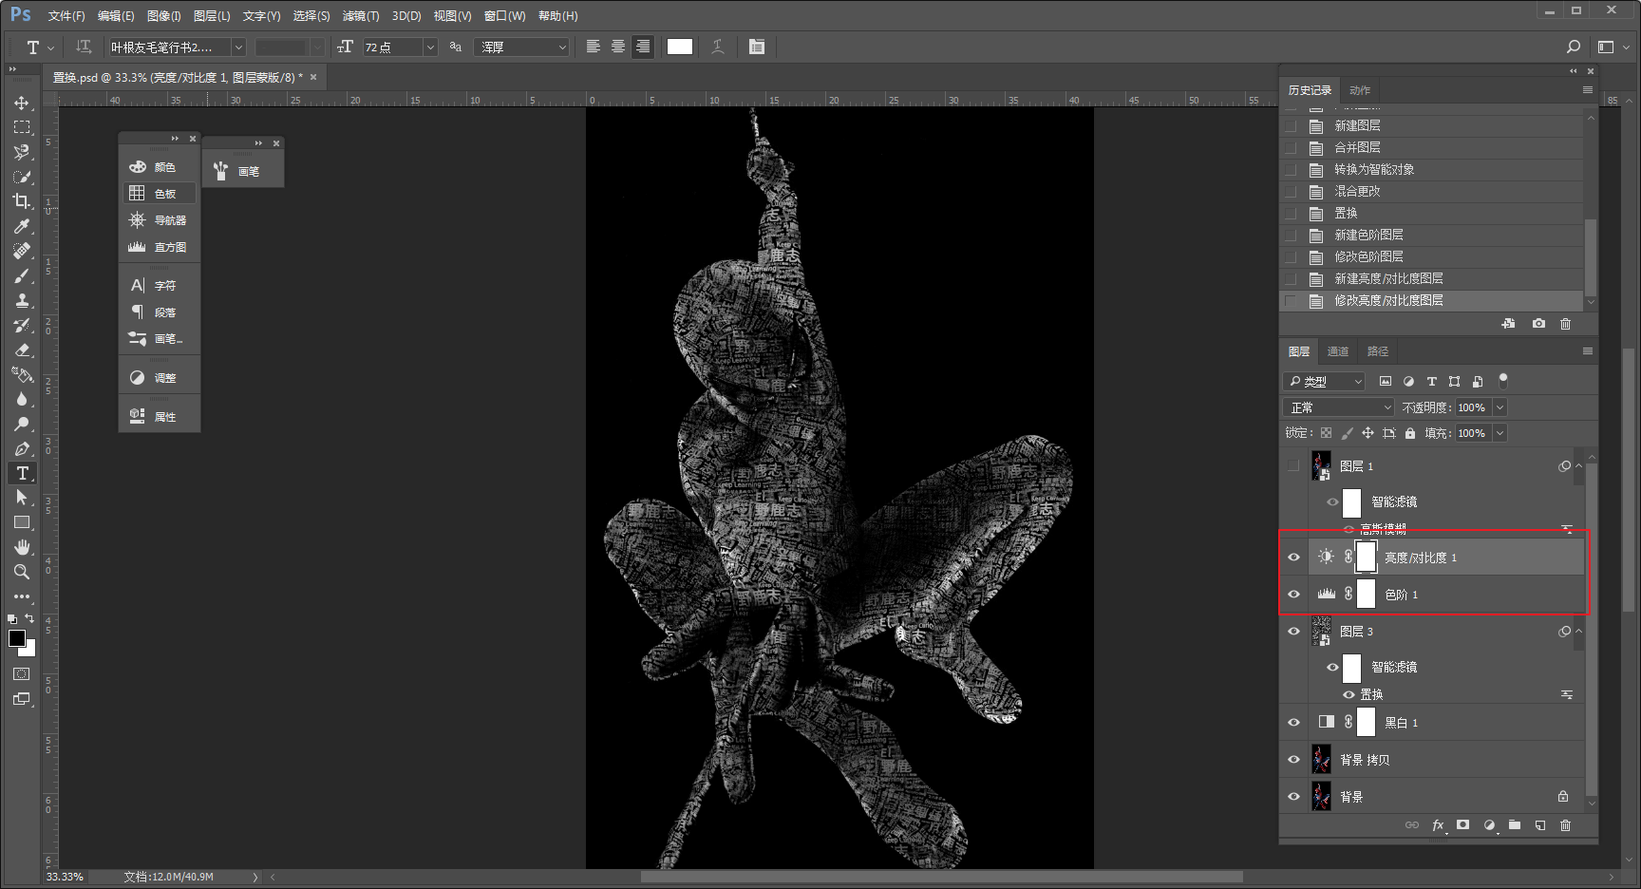This screenshot has height=889, width=1641.
Task: Select the Move tool
Action: tap(21, 103)
